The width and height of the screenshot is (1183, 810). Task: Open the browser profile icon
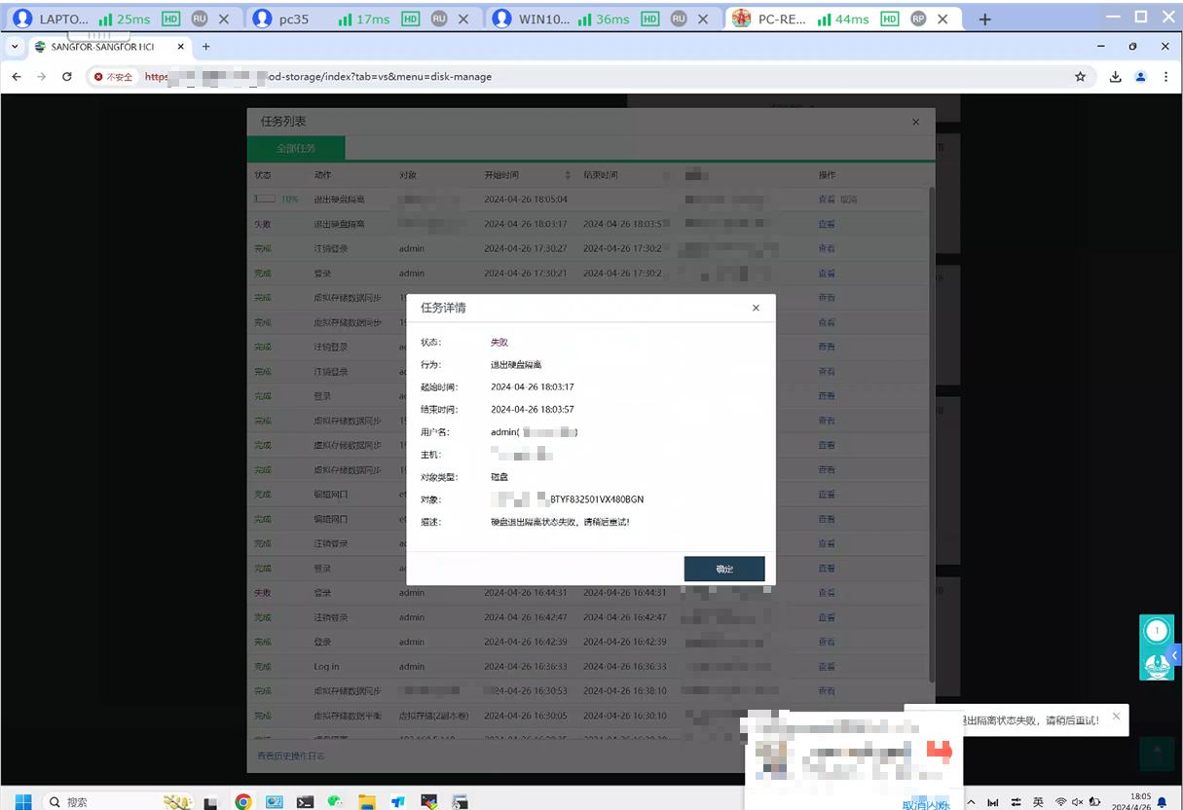point(1141,77)
